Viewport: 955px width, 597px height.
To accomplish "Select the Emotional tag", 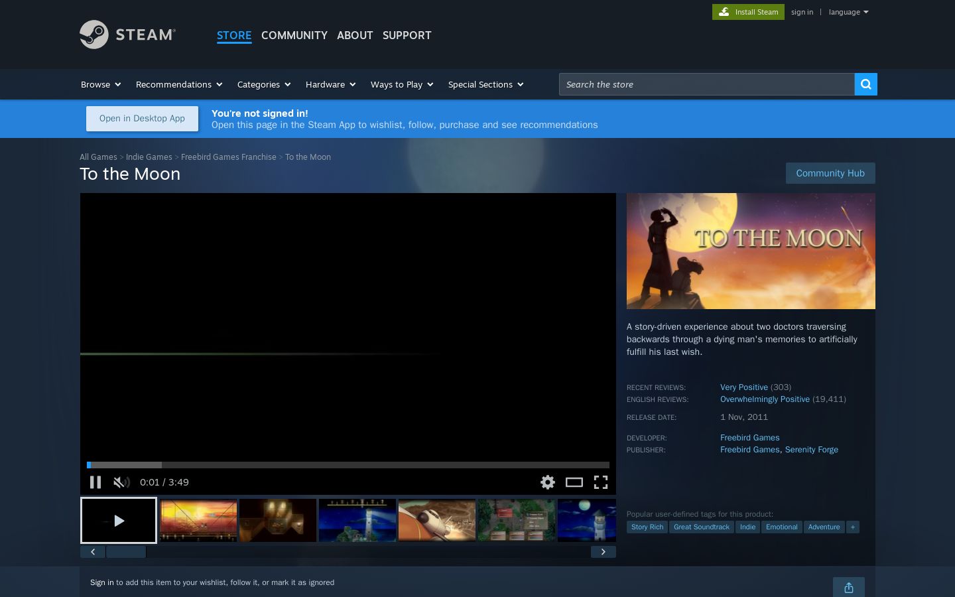I will [782, 527].
